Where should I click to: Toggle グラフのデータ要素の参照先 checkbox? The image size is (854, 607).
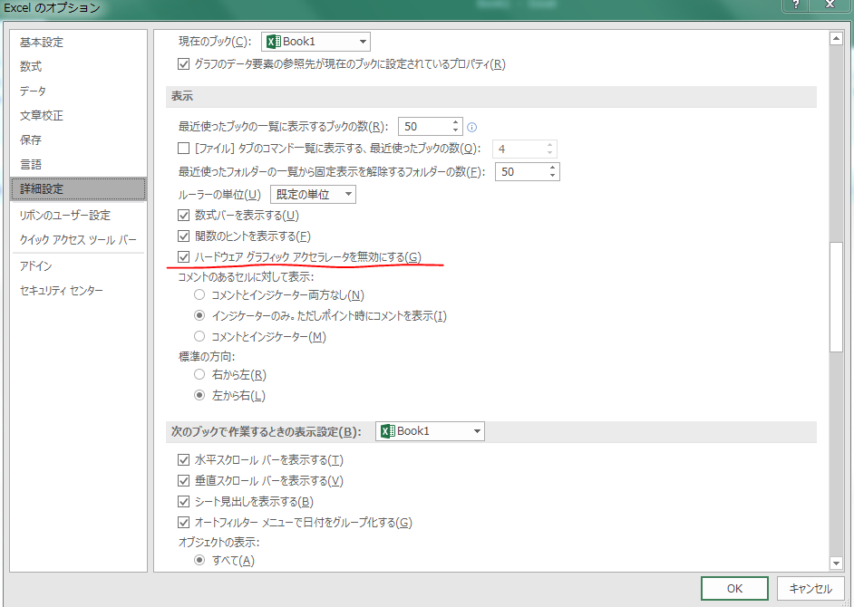[x=183, y=64]
